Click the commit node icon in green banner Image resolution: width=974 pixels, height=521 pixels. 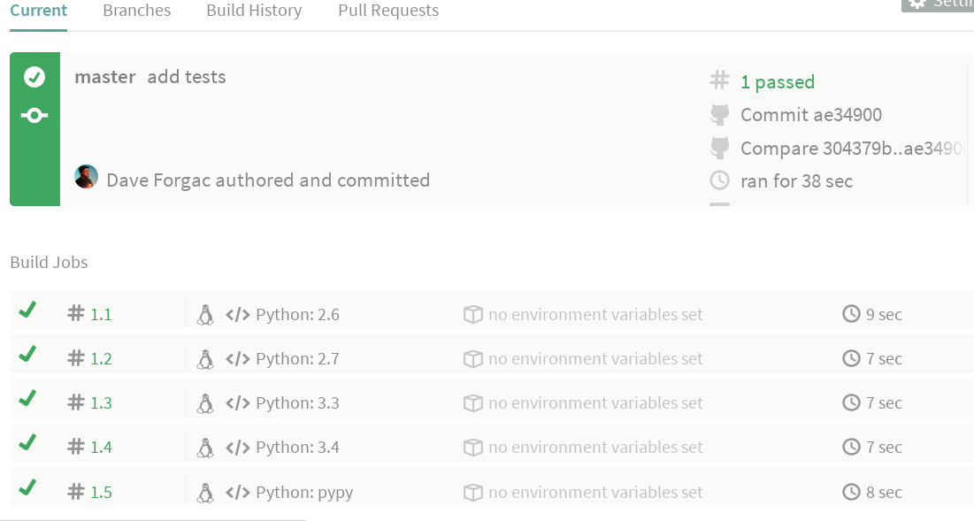pyautogui.click(x=35, y=116)
